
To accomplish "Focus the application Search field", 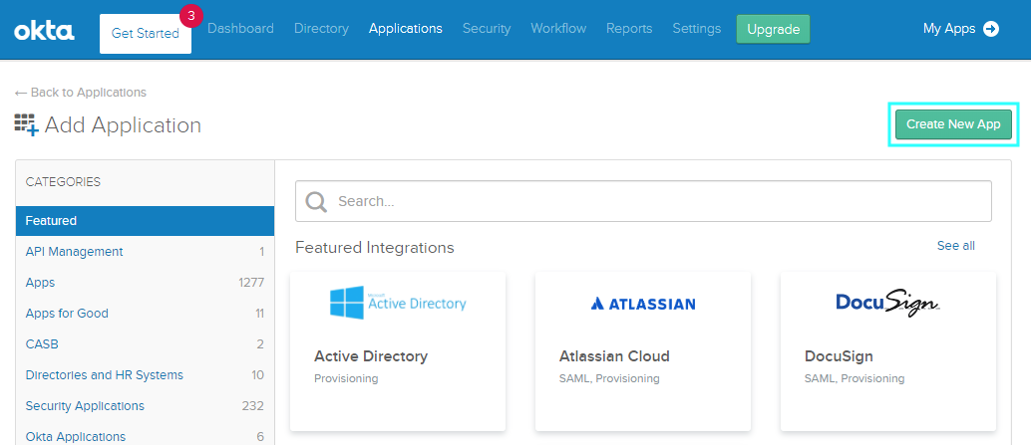I will coord(643,201).
